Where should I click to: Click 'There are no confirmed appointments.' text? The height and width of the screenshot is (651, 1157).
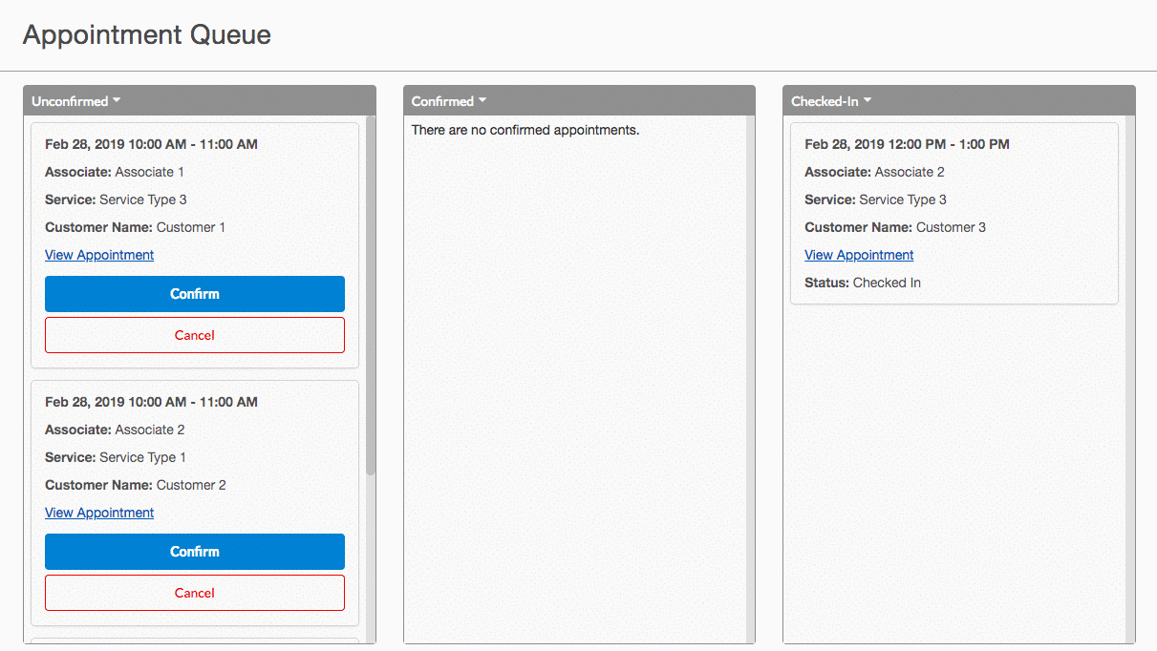525,130
